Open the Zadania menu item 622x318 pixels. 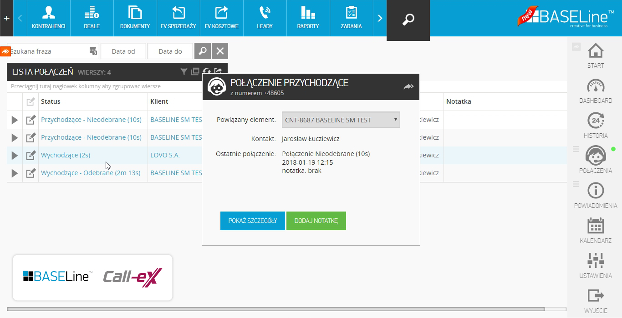(x=351, y=18)
